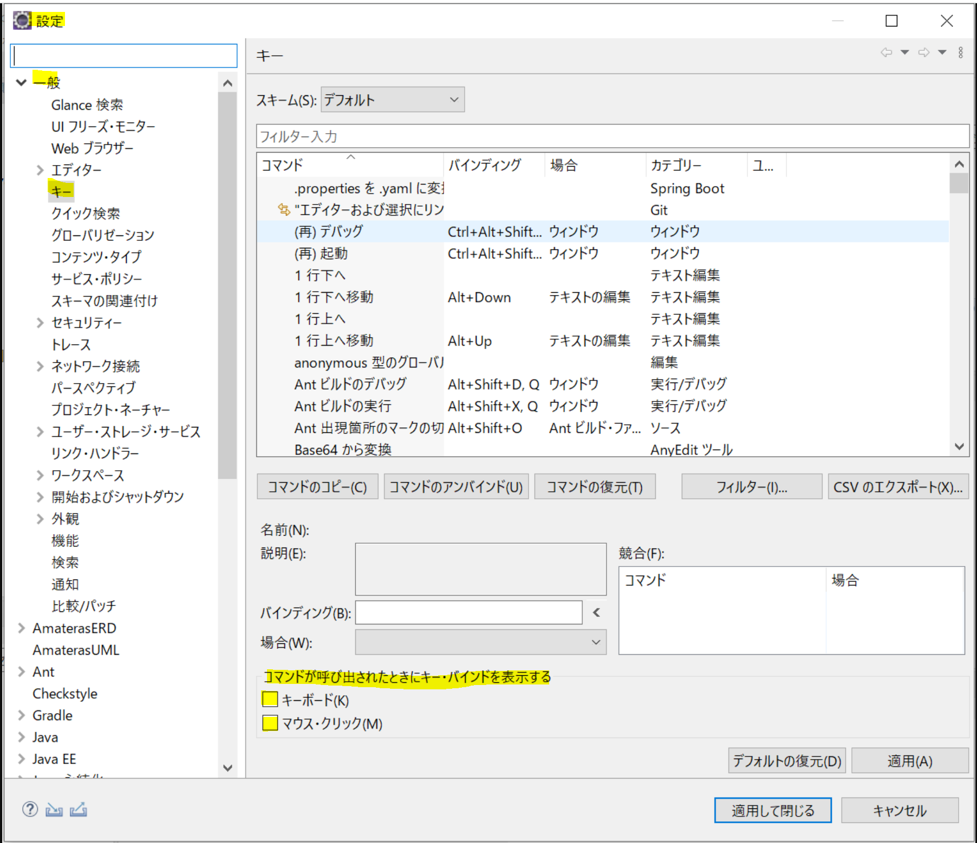Click the back navigation arrow at top right
Image resolution: width=977 pixels, height=843 pixels.
pos(887,52)
